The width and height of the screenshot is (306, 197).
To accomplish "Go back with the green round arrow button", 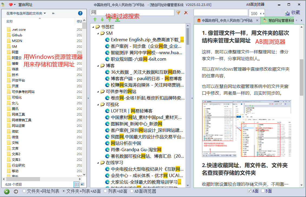I will pyautogui.click(x=7, y=192).
